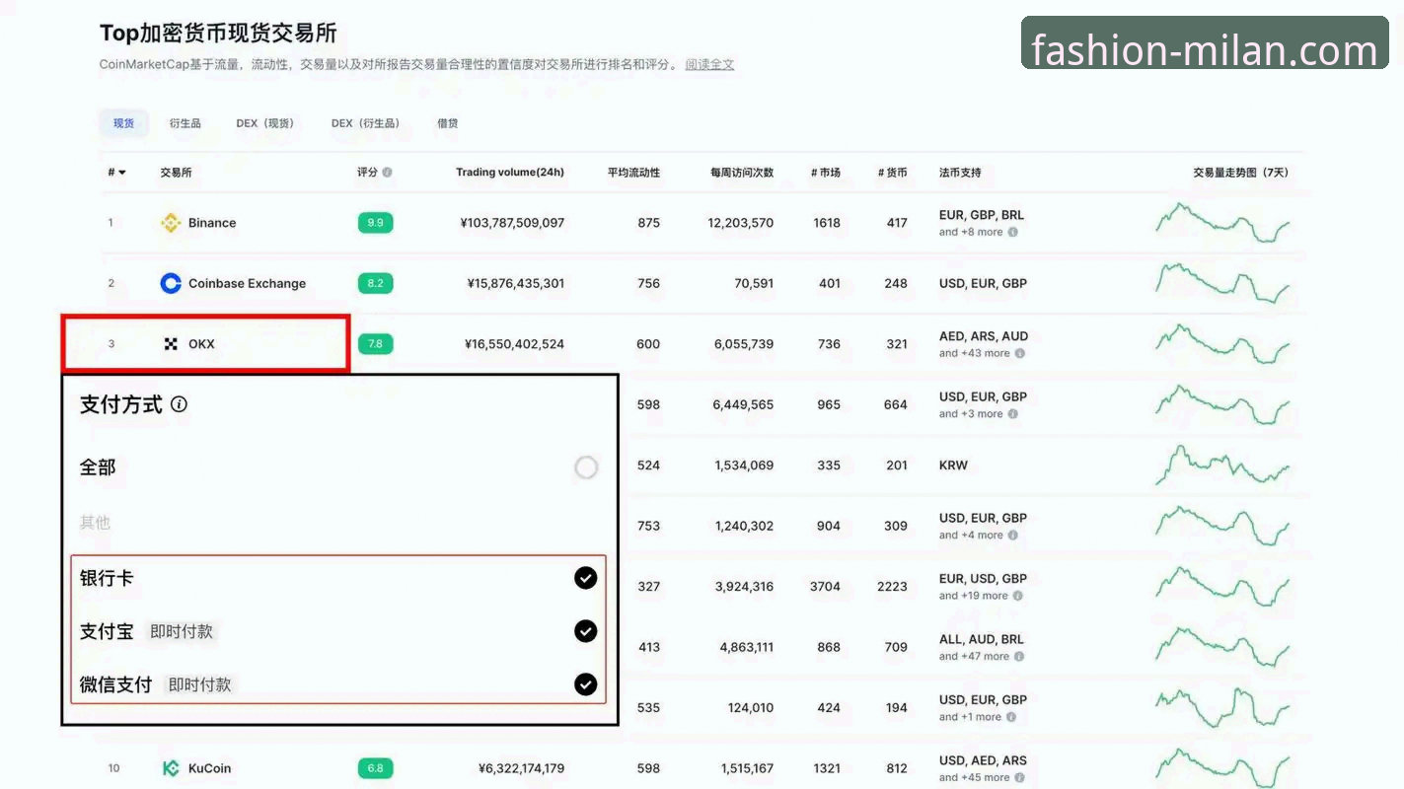Click Coinbase volume ¥15,876,435,301
The image size is (1404, 789).
tap(516, 283)
